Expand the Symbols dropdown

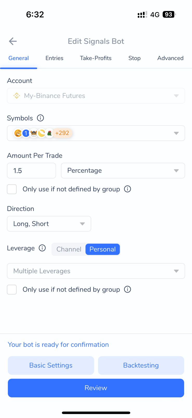[176, 133]
